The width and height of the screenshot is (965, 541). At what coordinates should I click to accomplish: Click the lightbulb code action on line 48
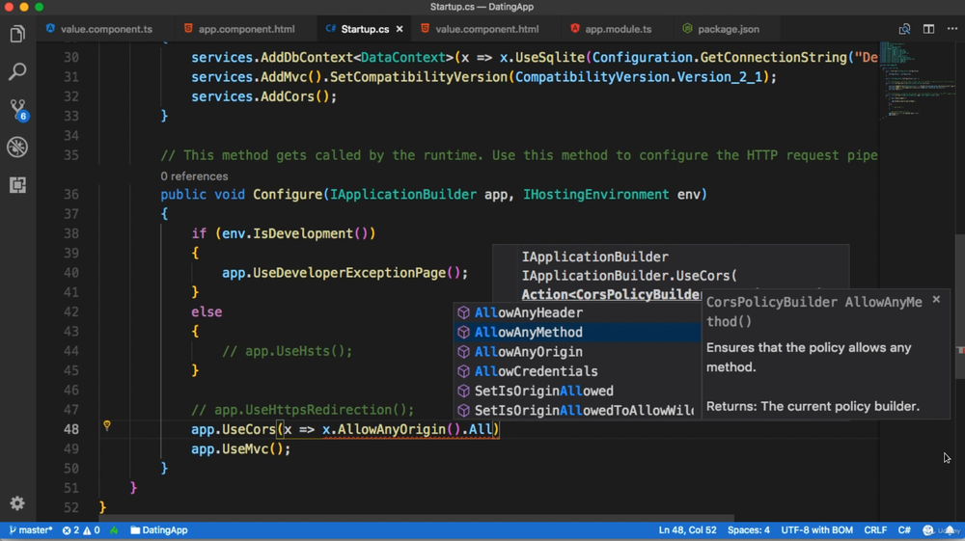point(107,425)
